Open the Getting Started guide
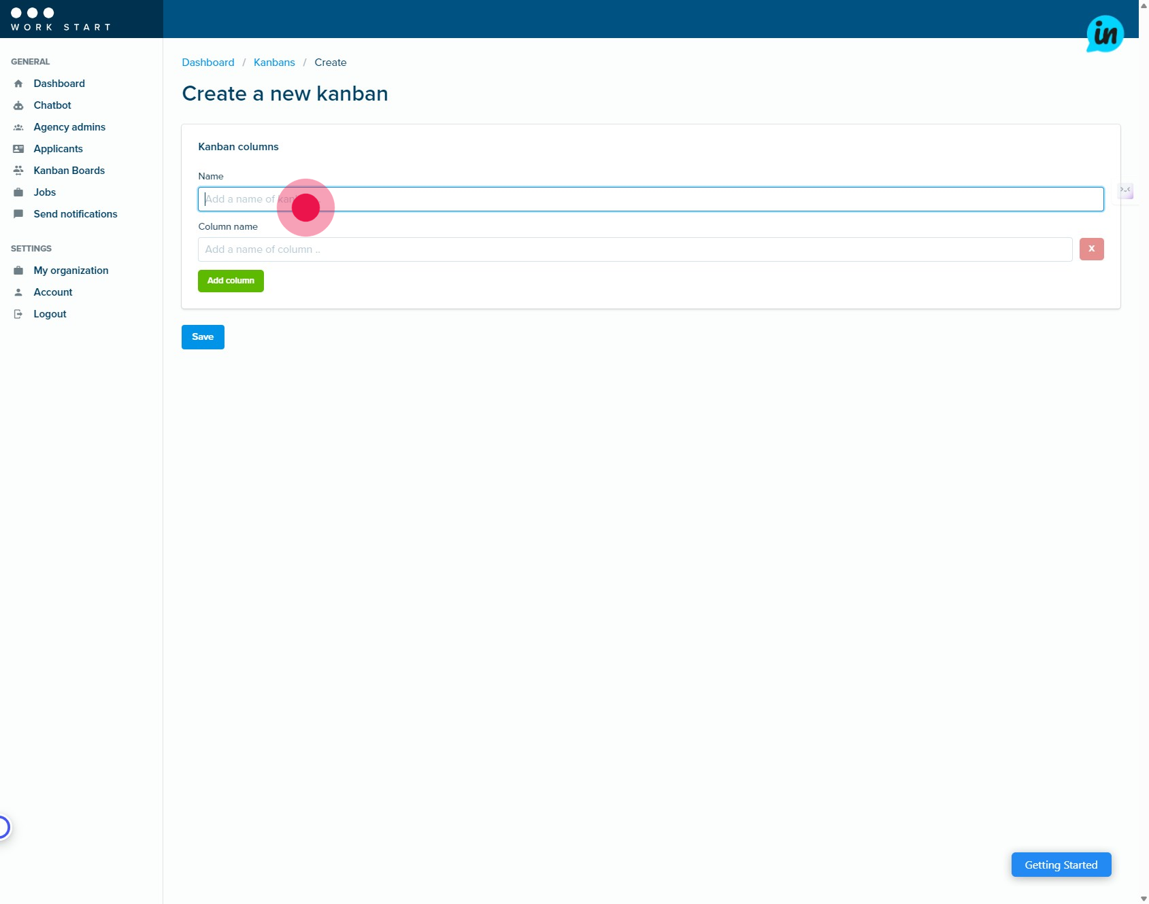This screenshot has height=904, width=1149. click(x=1061, y=865)
